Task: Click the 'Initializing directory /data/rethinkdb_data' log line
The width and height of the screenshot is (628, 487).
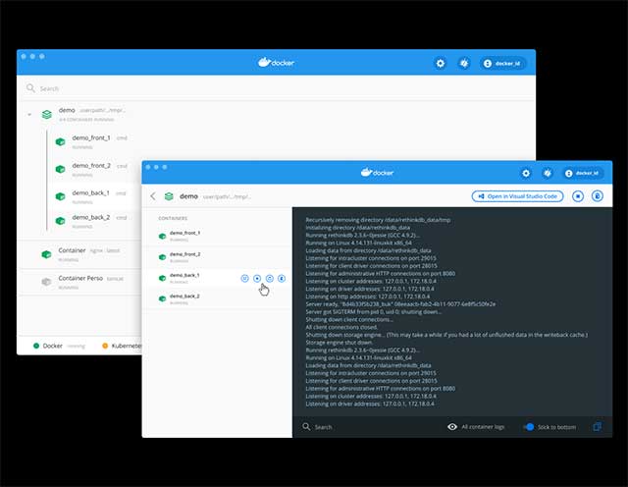Action: pos(357,228)
